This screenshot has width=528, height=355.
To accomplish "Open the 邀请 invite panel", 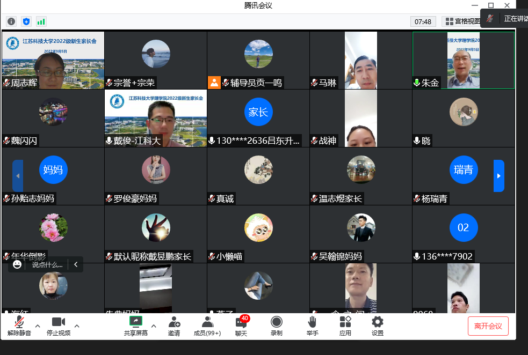I will (174, 326).
